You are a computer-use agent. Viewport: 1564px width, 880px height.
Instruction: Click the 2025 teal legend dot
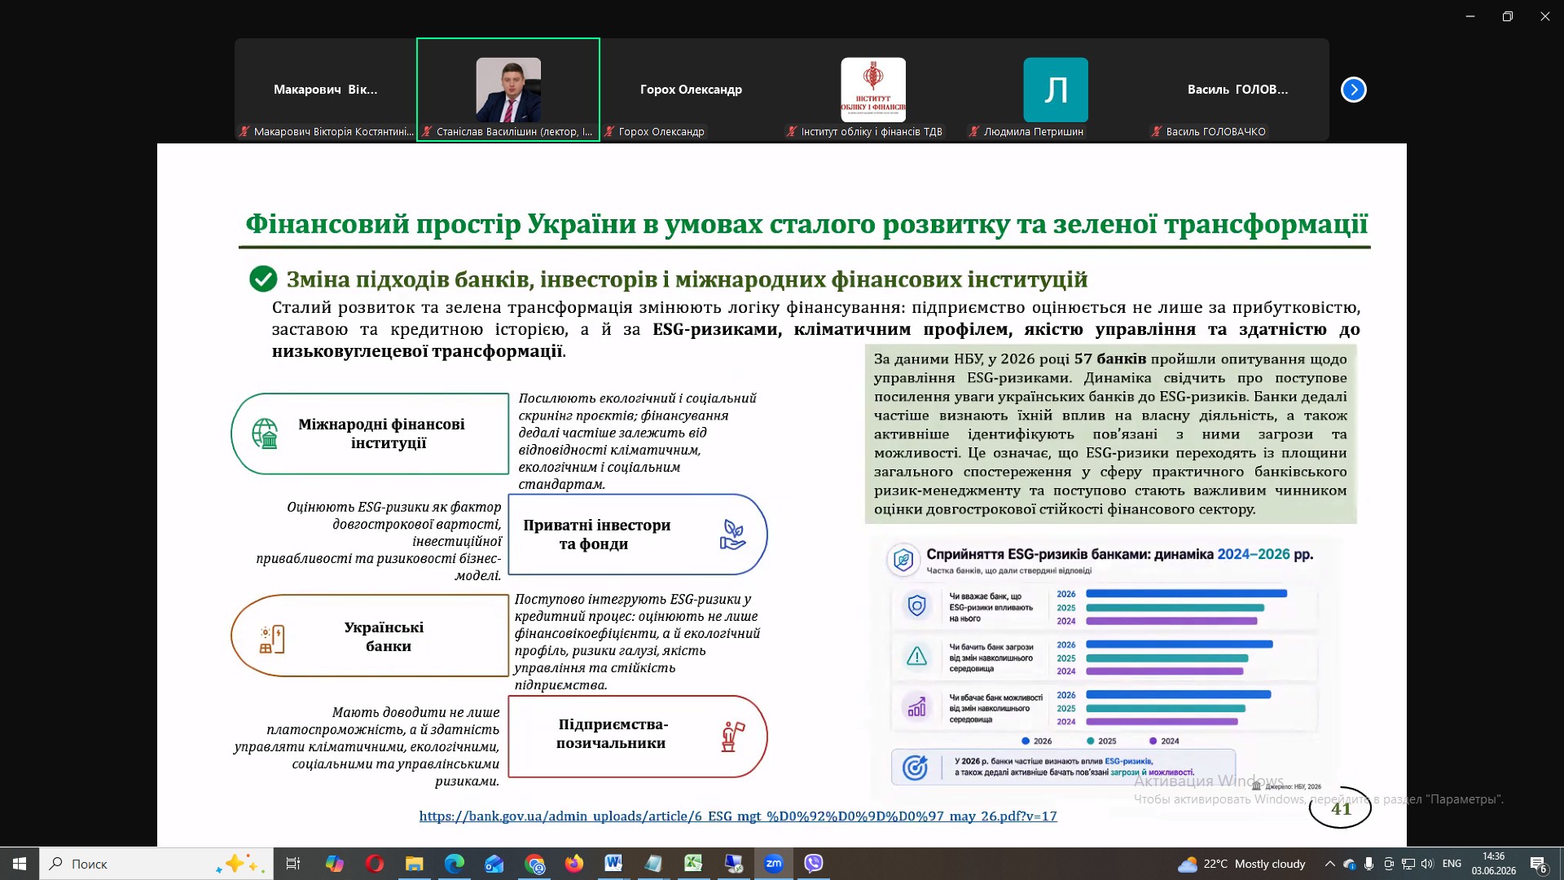[x=1090, y=741]
